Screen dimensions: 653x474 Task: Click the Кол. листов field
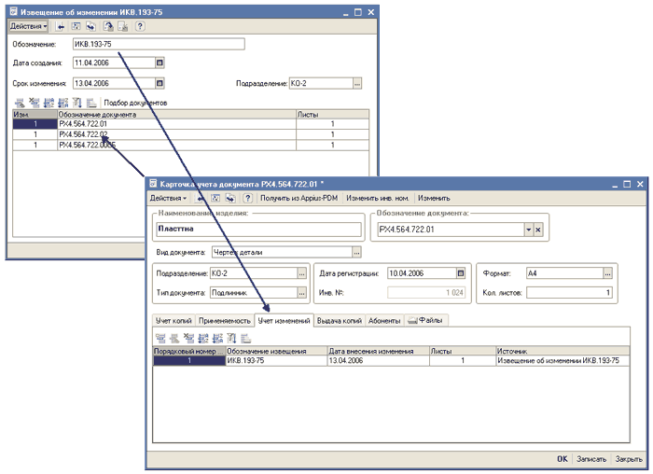(x=569, y=293)
